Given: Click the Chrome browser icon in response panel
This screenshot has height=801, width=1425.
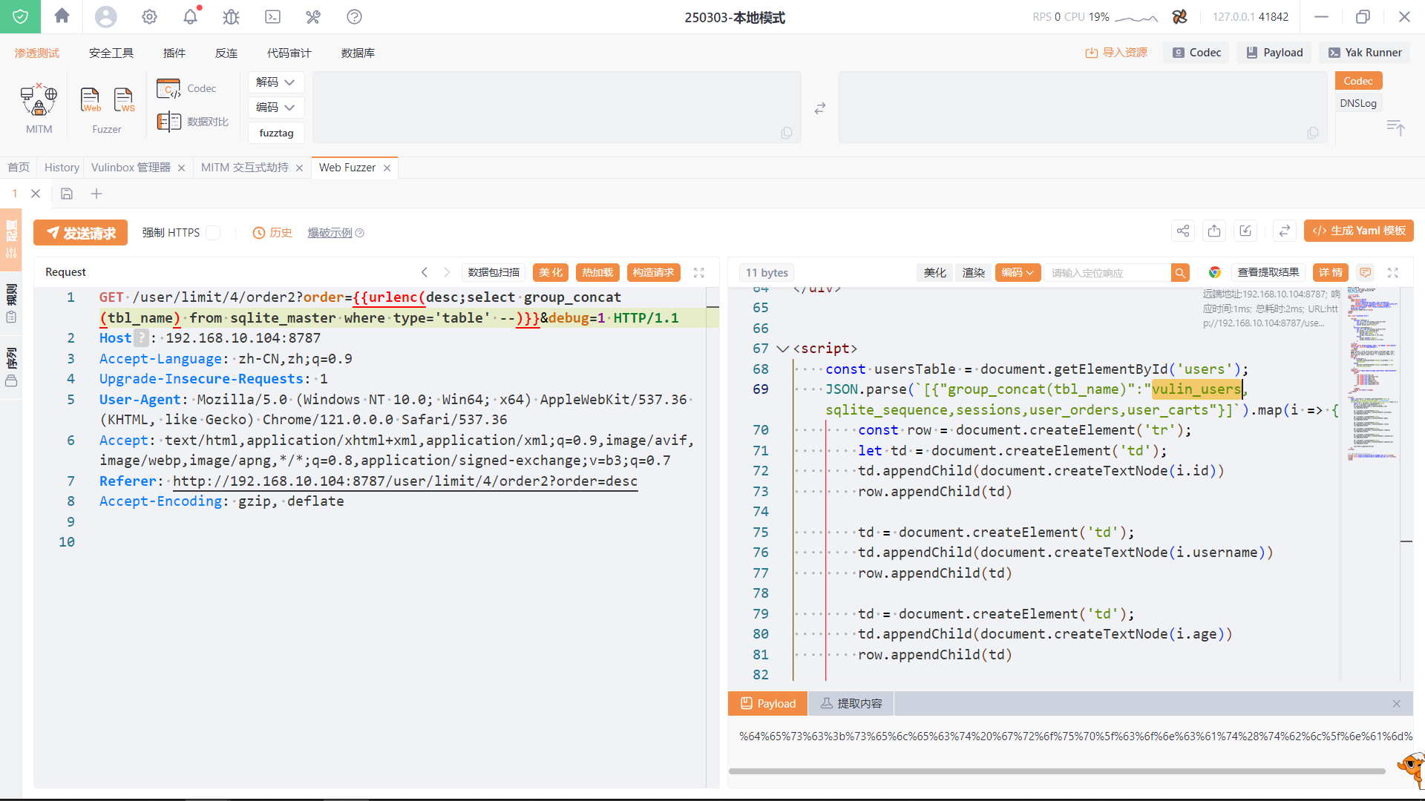Looking at the screenshot, I should tap(1214, 273).
